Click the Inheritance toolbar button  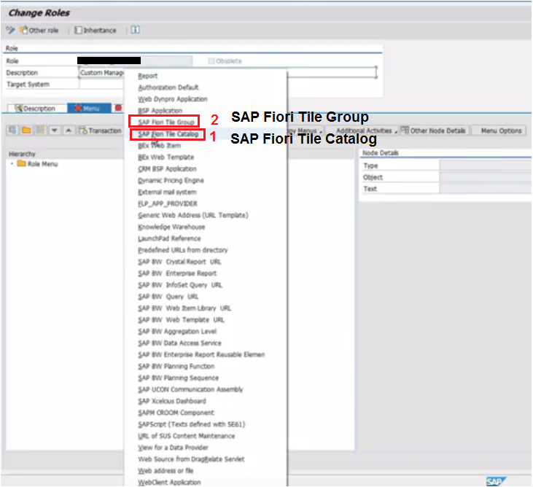[96, 30]
